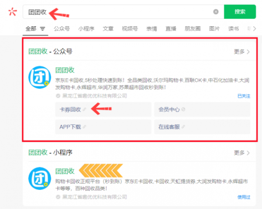Switch to the 直播 tab

pyautogui.click(x=171, y=28)
